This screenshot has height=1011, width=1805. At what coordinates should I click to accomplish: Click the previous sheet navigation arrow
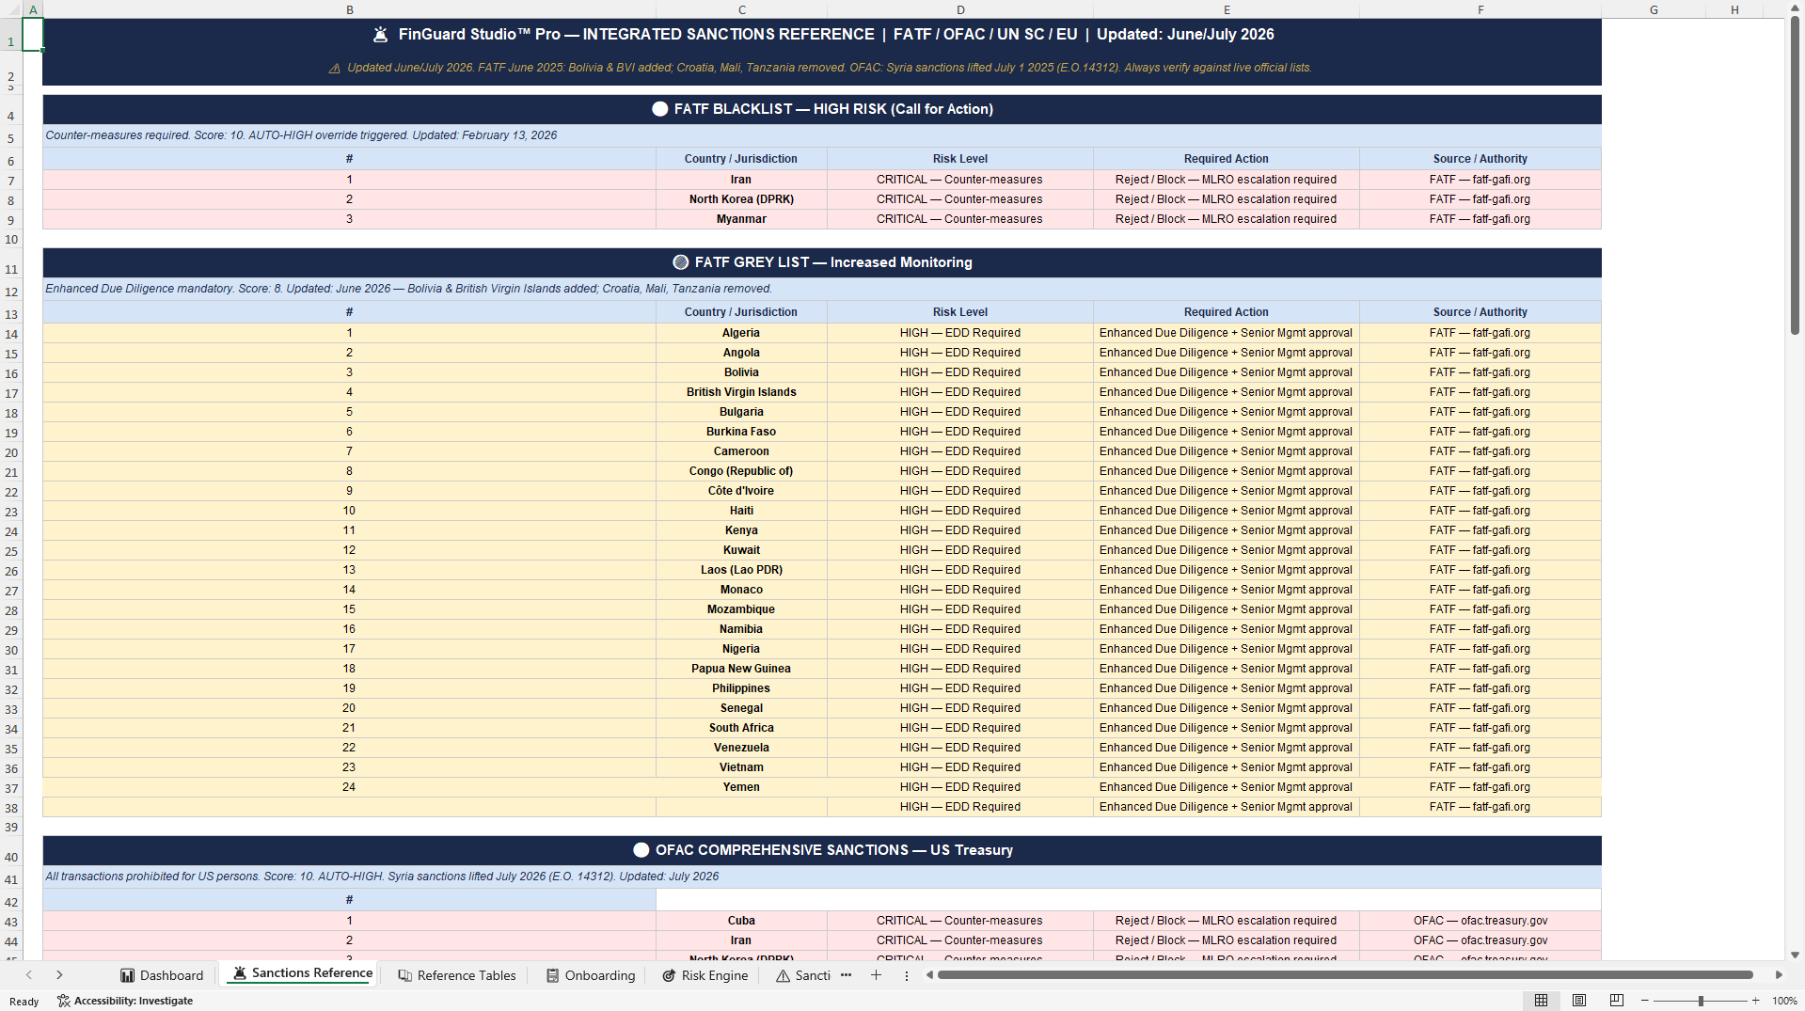29,975
